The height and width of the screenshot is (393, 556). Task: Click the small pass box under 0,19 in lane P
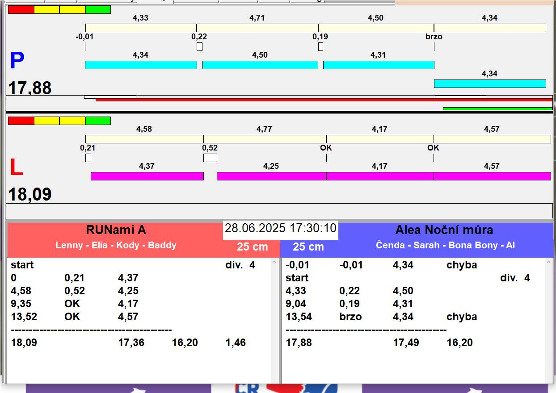pos(320,46)
